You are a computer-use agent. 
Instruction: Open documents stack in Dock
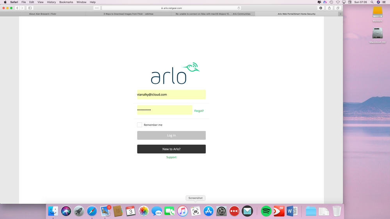pyautogui.click(x=324, y=211)
